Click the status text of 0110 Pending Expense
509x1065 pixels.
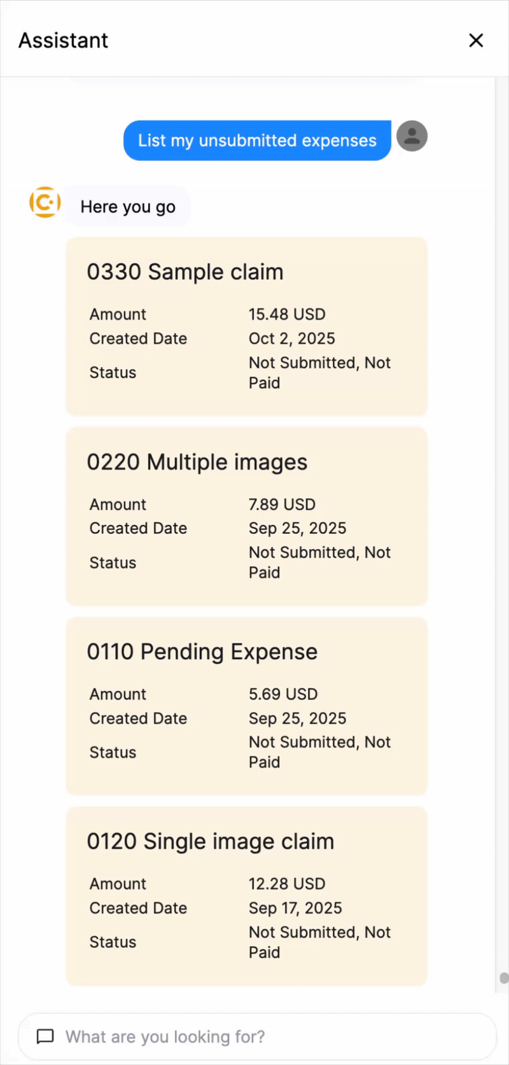click(x=319, y=752)
